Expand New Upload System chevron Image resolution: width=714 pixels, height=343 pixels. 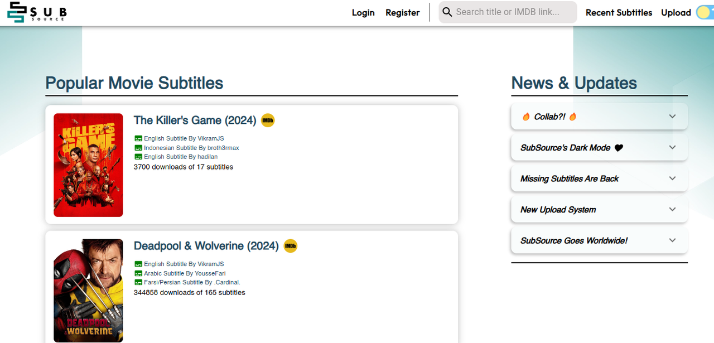[x=672, y=210]
